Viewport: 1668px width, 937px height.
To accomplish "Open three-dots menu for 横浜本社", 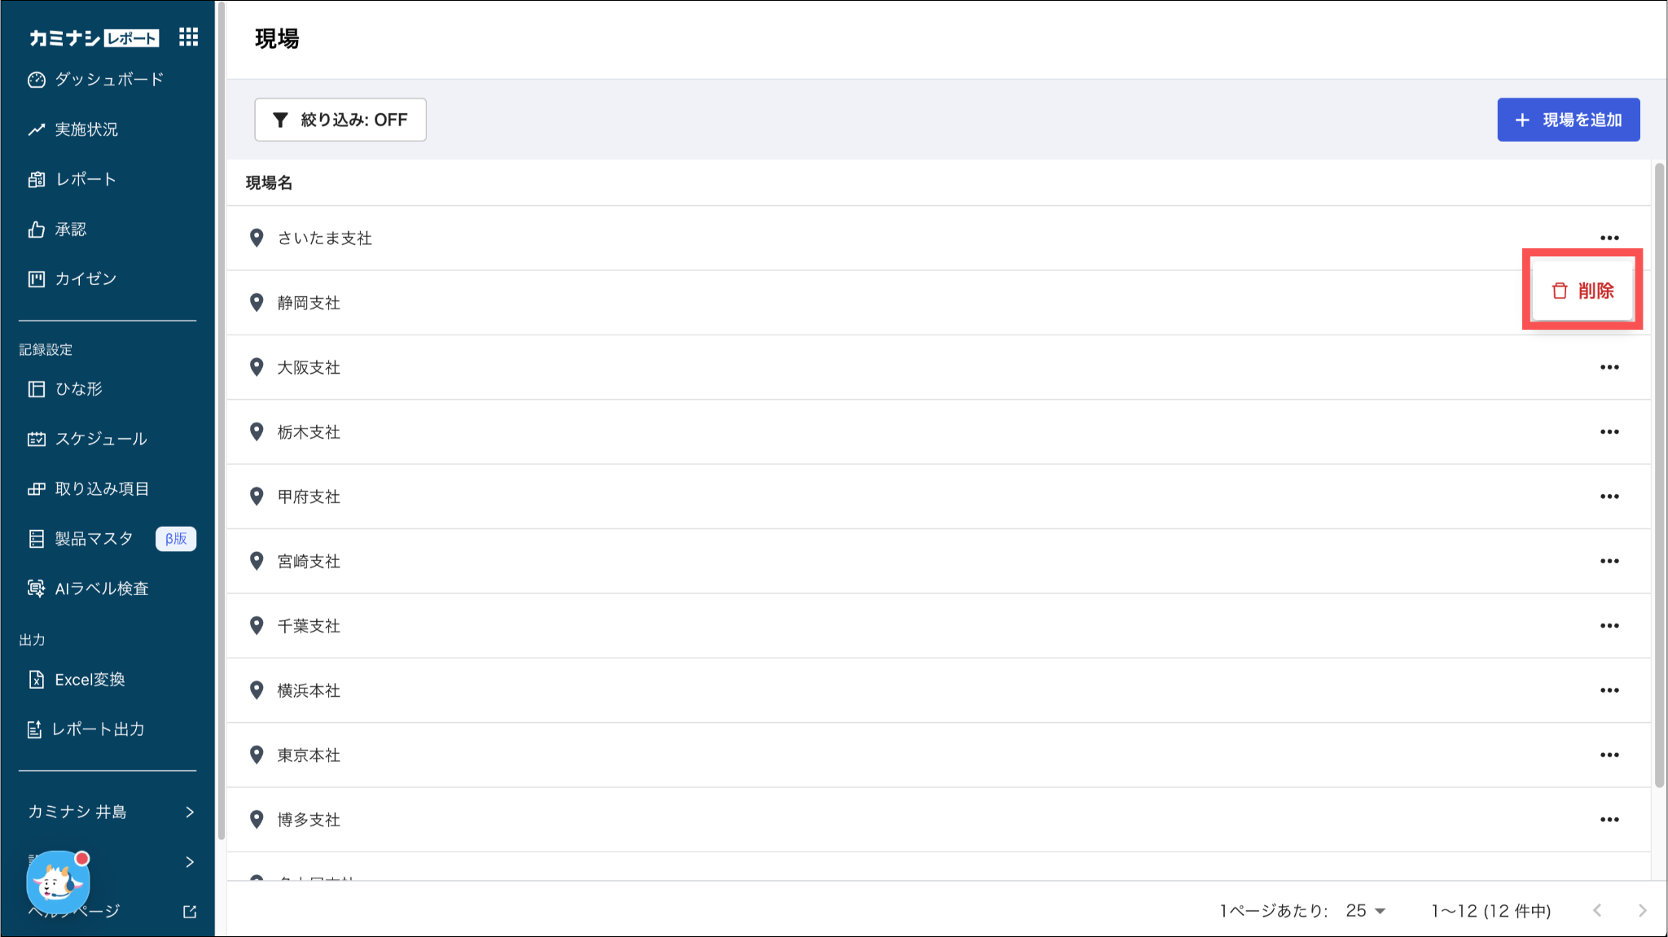I will click(x=1609, y=690).
